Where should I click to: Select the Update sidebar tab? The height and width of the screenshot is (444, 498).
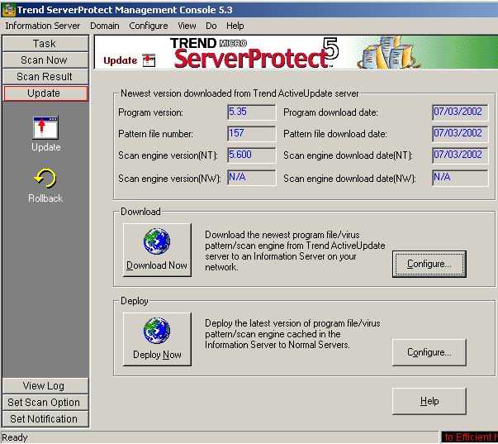point(45,93)
